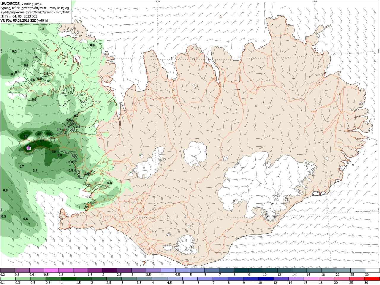The image size is (380, 285).
Task: Select the hot pink 20 swatch, lower legend row
Action: (342, 279)
